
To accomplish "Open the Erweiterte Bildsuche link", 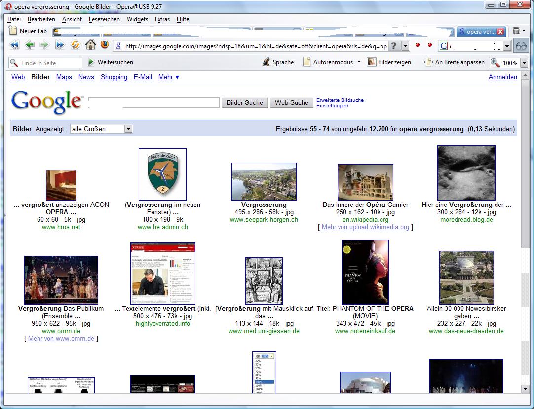I will click(340, 100).
